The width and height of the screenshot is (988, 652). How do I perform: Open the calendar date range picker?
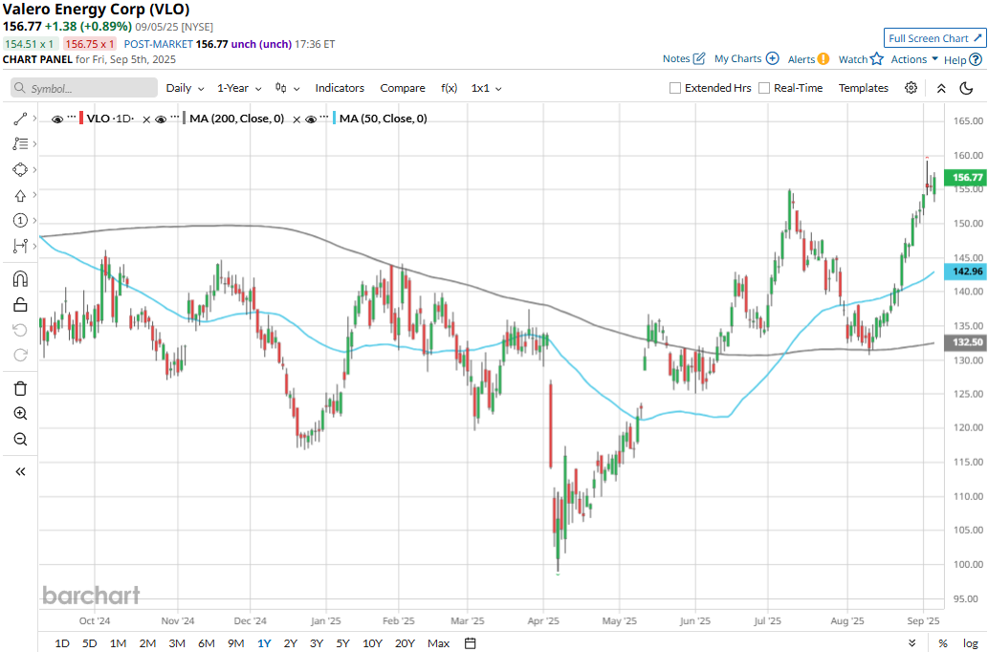pos(470,643)
